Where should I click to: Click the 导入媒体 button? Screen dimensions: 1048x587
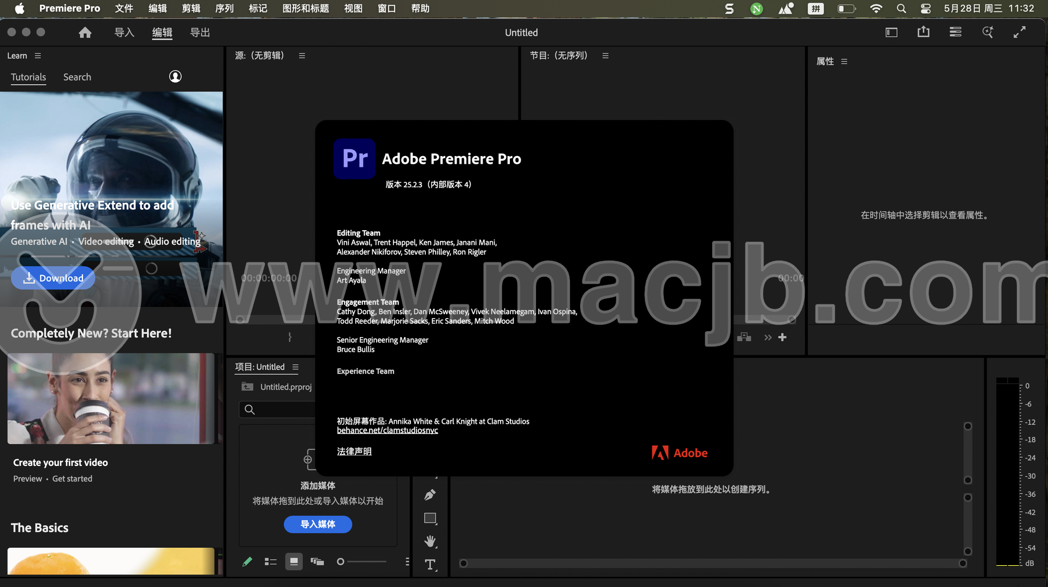coord(318,524)
